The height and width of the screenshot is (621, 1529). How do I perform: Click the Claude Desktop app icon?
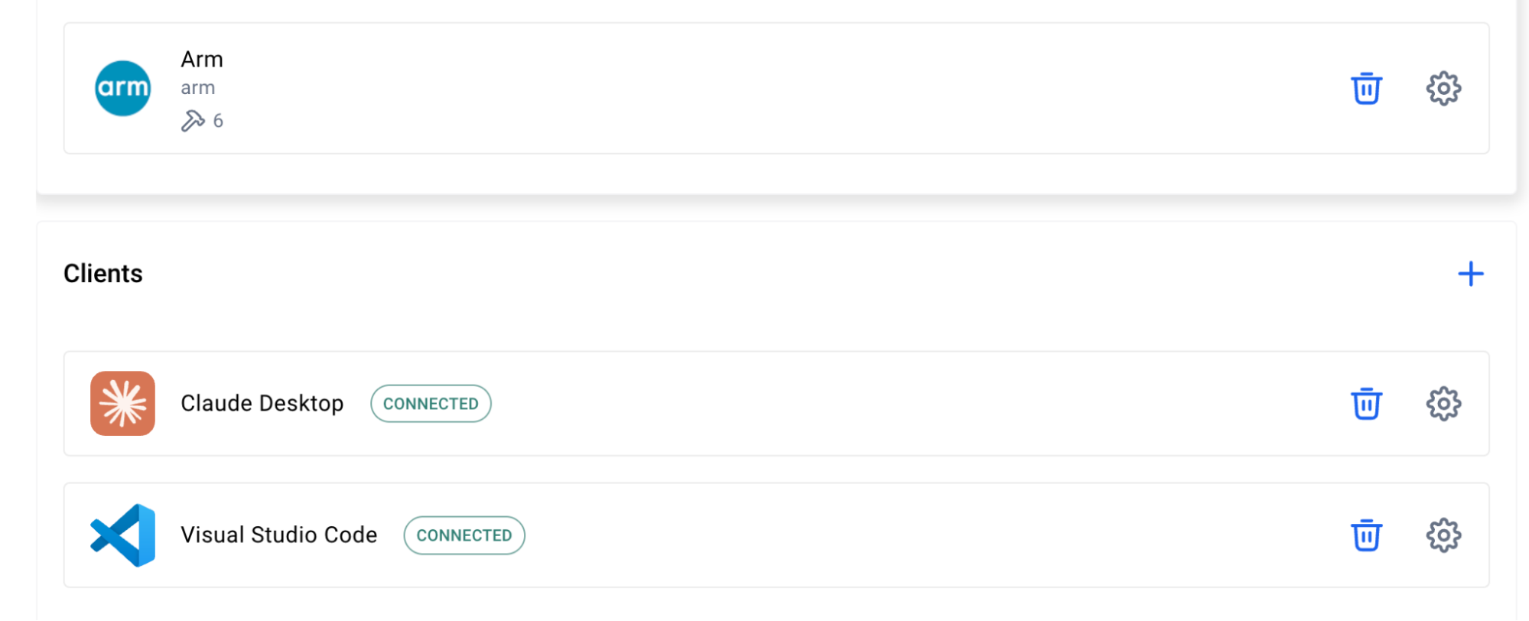point(122,404)
